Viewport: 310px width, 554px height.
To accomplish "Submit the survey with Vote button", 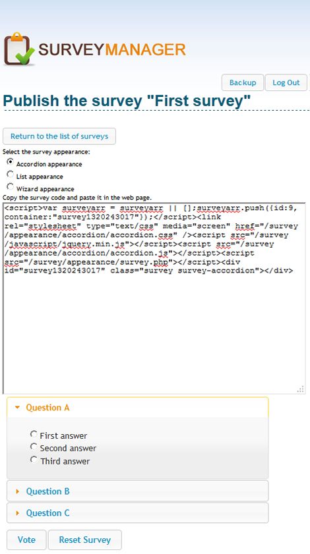I will pos(26,540).
